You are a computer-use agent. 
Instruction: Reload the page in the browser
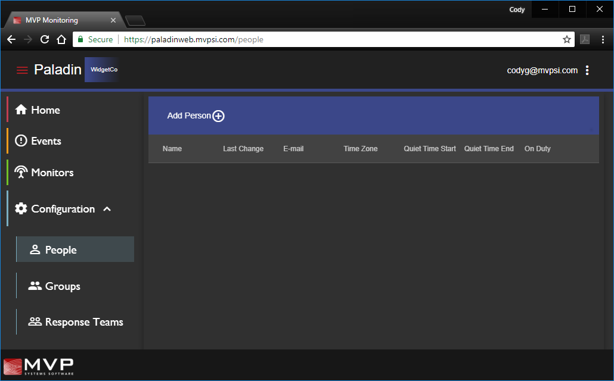click(44, 40)
